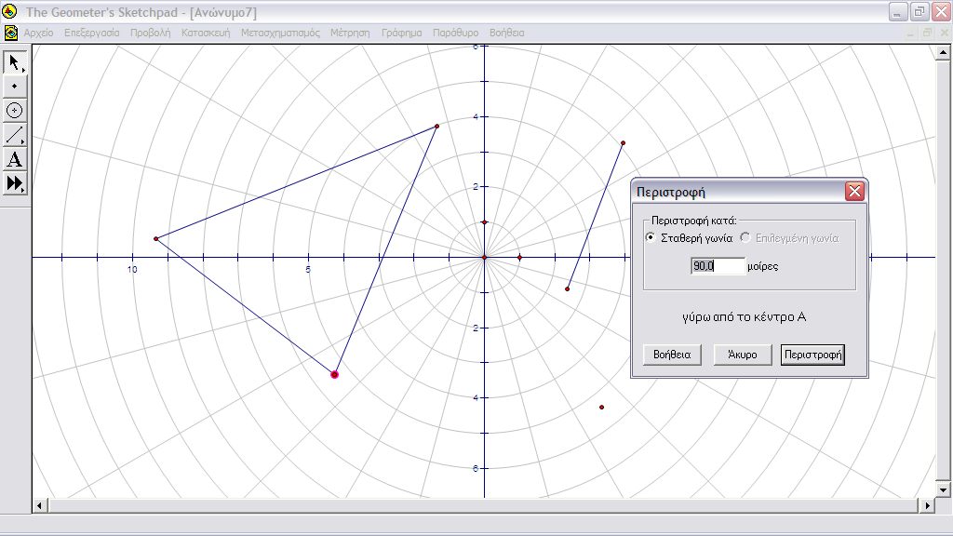Click the vertical scrollbar down arrow
This screenshot has height=536, width=953.
tap(943, 489)
